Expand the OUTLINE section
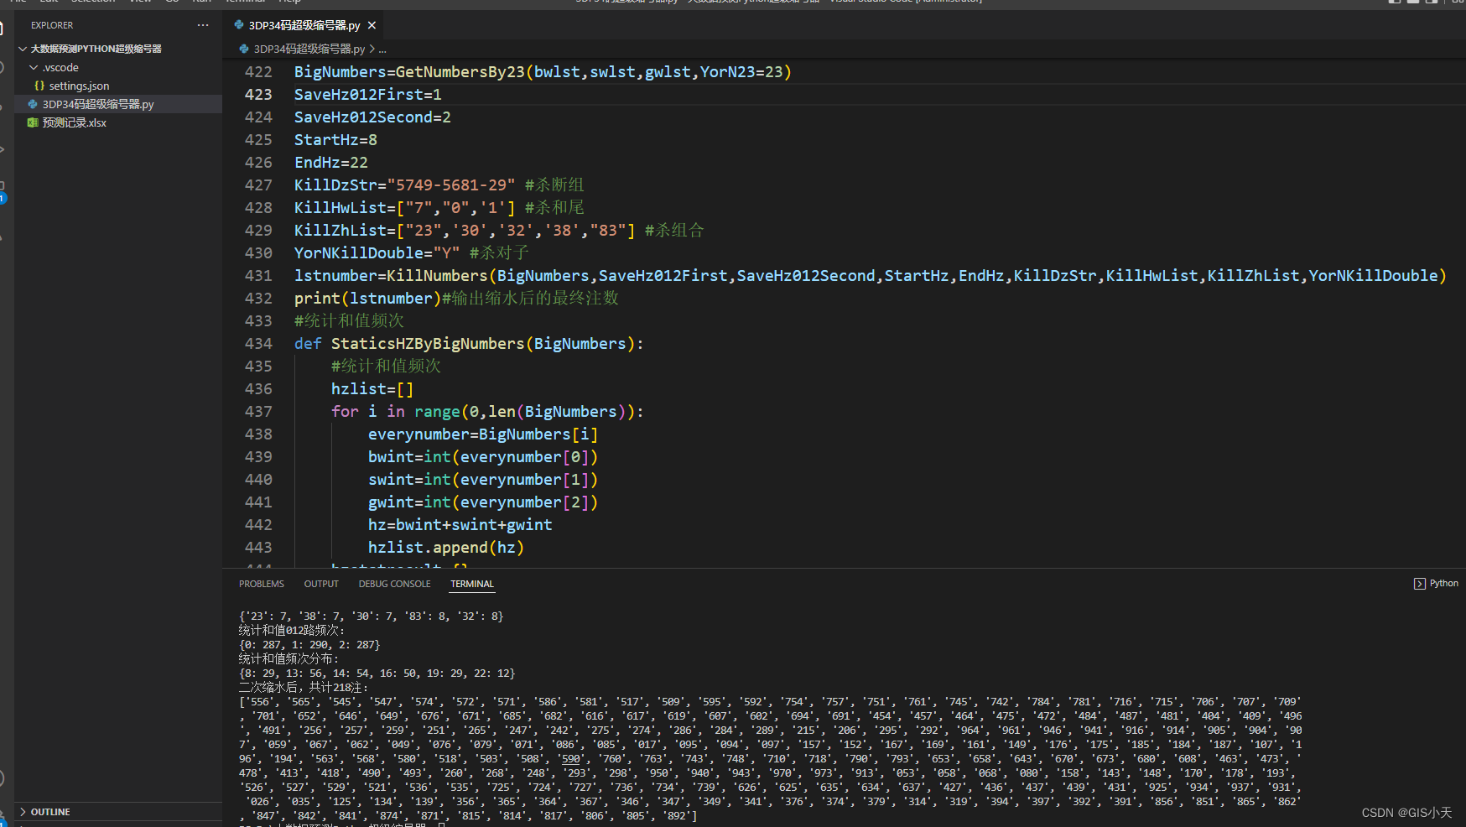Viewport: 1466px width, 827px height. pyautogui.click(x=23, y=812)
